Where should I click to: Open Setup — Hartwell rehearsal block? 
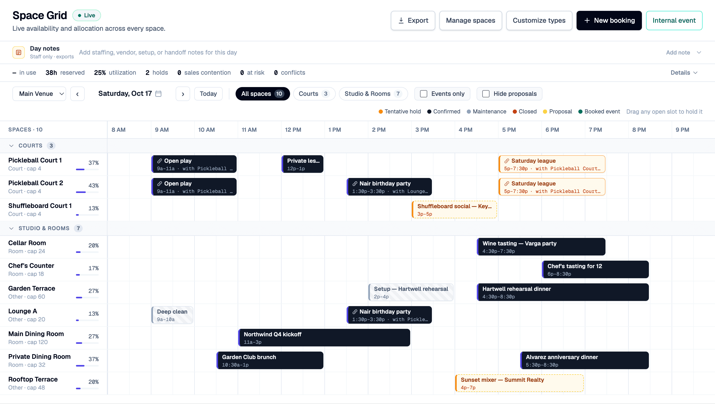click(x=411, y=292)
